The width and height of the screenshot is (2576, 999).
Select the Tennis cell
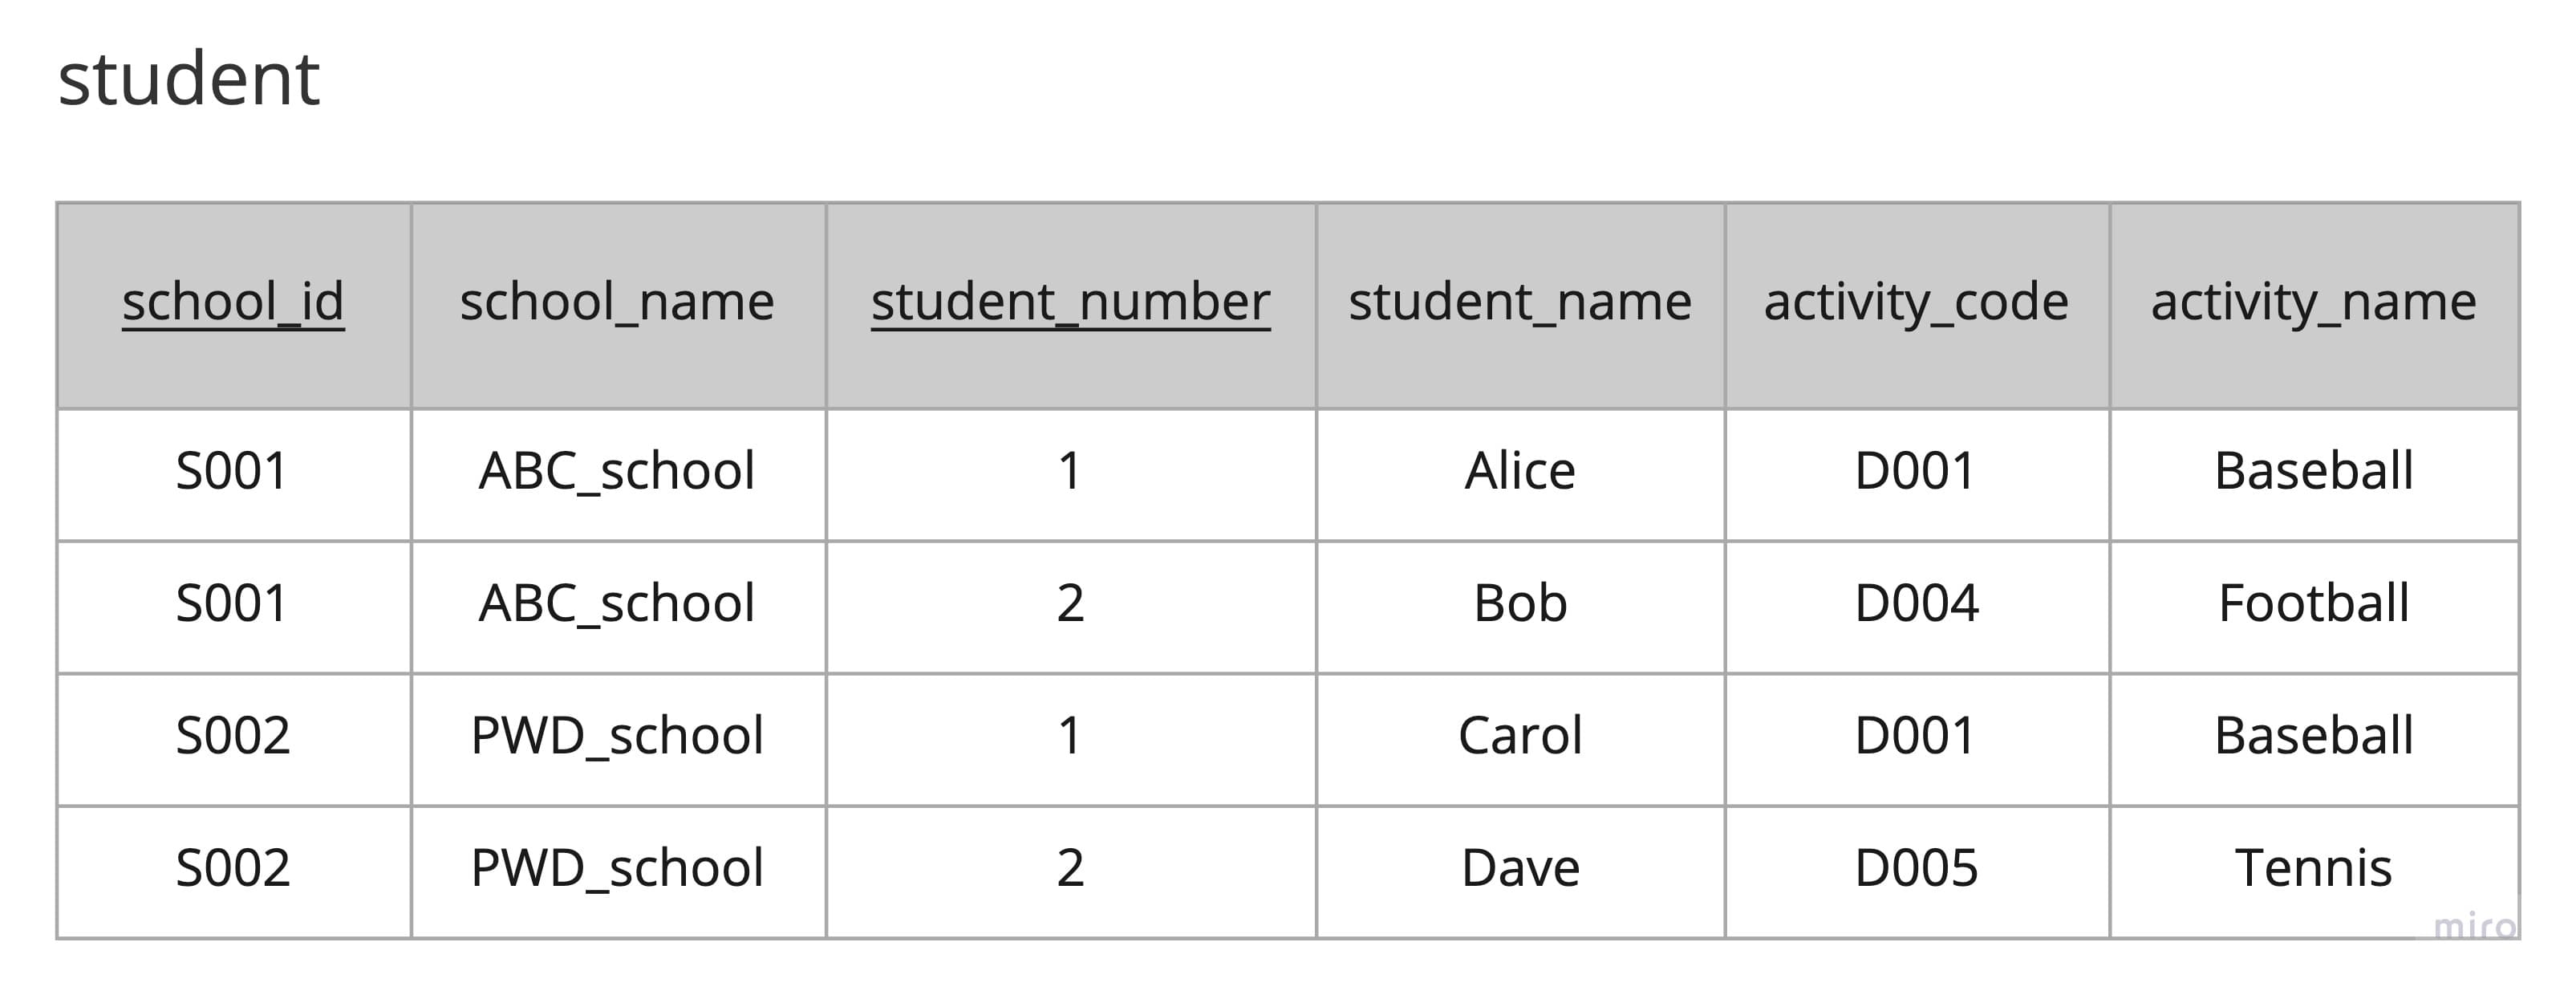[2313, 868]
